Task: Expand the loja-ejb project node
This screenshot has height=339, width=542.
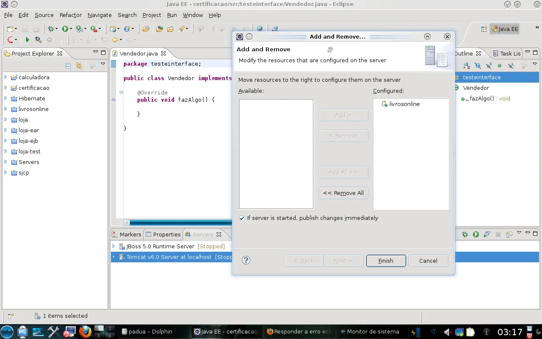Action: [6, 141]
